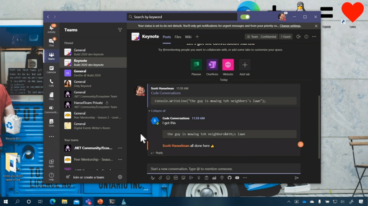Collapse the Your teams section
368x206 pixels.
71,140
